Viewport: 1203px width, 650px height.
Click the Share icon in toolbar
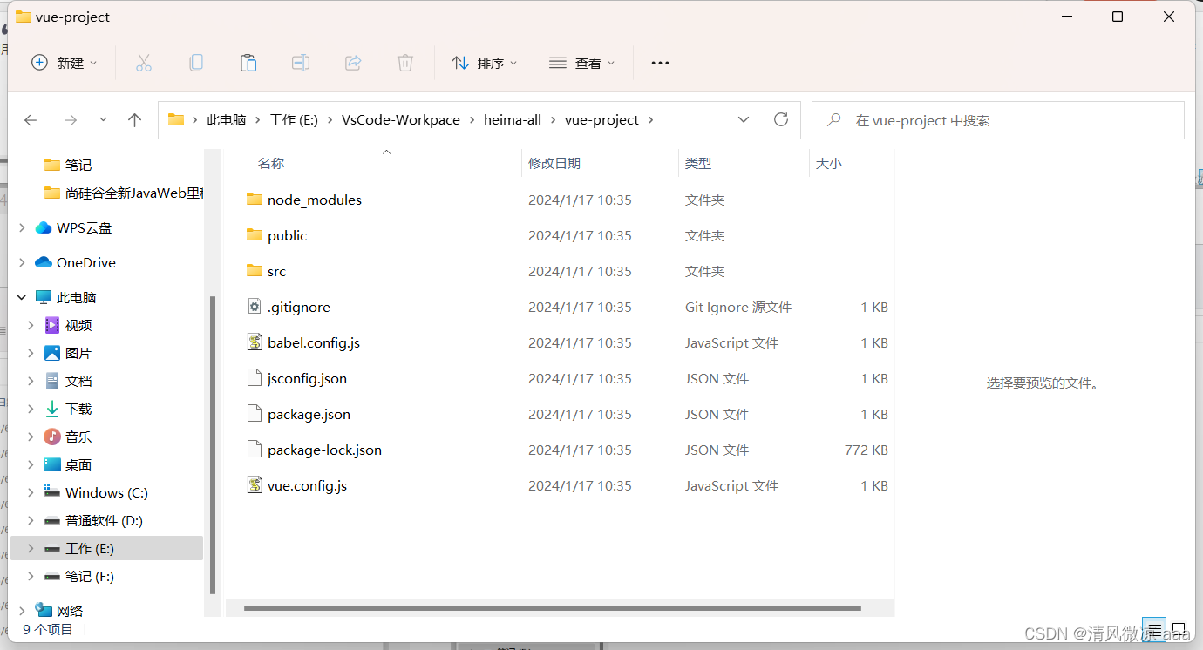353,63
